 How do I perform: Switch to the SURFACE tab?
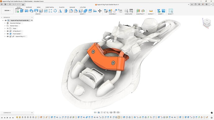[29, 7]
